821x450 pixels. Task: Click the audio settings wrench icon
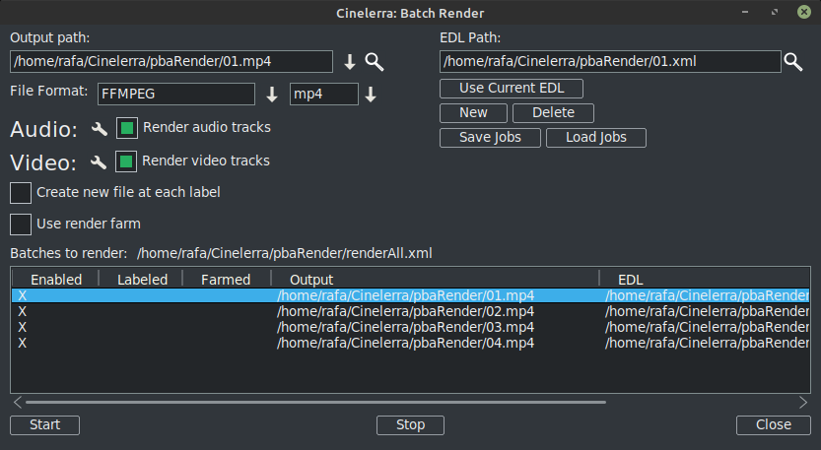(x=99, y=128)
